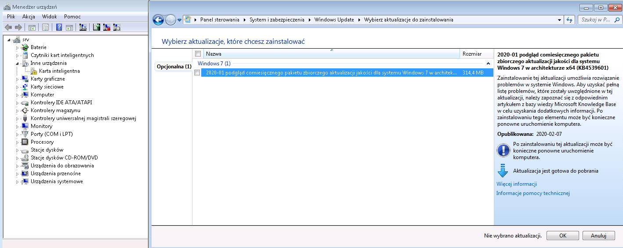The image size is (623, 248).
Task: Expand the Baterie node
Action: (x=18, y=47)
